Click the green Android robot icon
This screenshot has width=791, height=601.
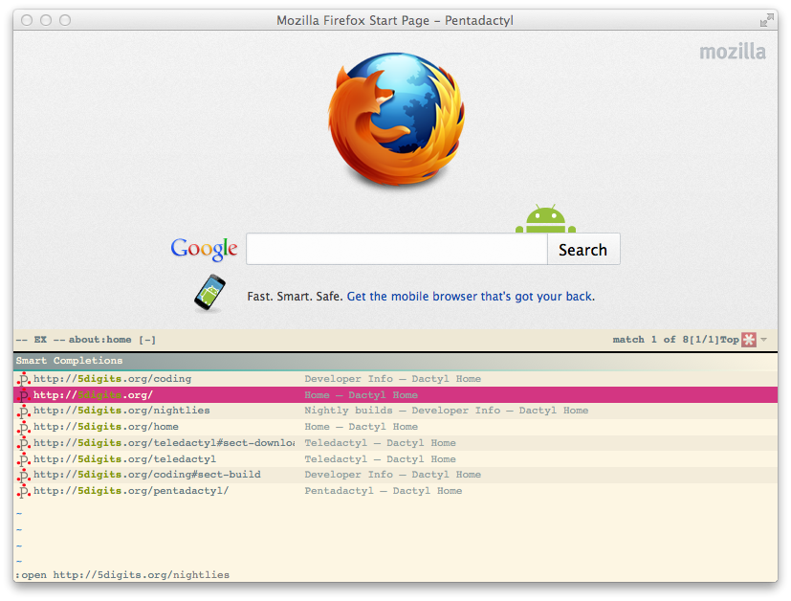[x=545, y=218]
